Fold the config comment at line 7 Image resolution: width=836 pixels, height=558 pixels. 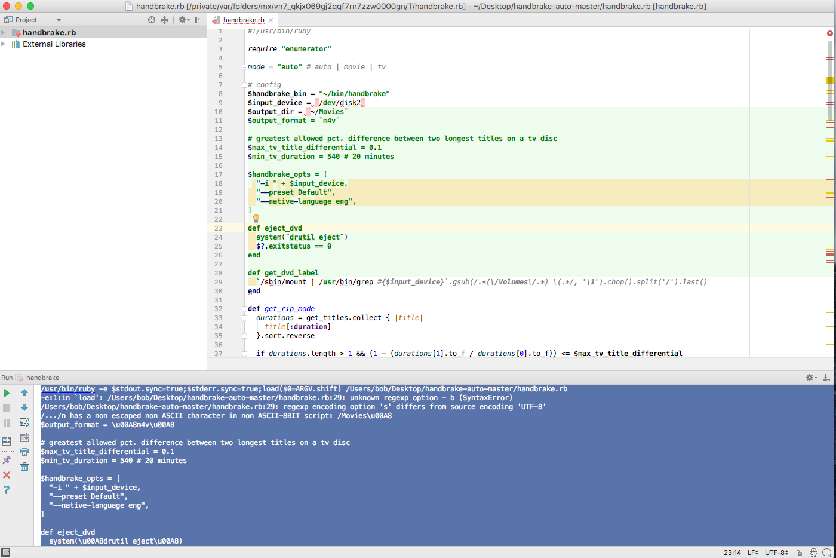click(x=244, y=85)
